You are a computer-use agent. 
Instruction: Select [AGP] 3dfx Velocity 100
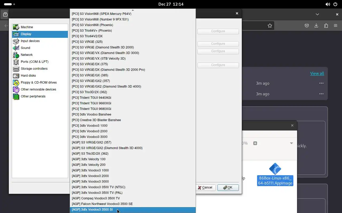click(x=133, y=159)
